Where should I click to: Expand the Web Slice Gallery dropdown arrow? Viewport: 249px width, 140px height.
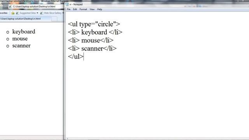point(63,13)
